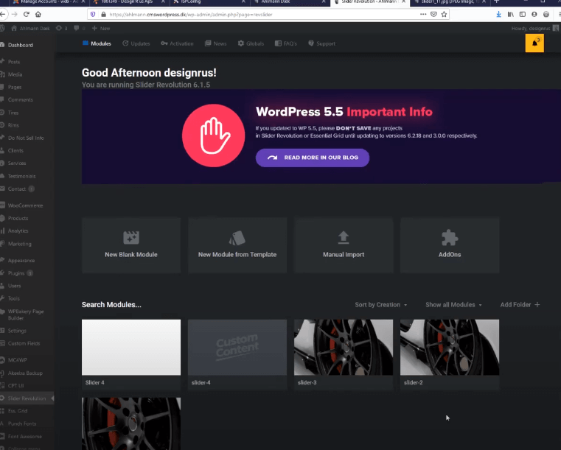Click the New Blank Module icon
The width and height of the screenshot is (561, 450).
click(x=131, y=237)
